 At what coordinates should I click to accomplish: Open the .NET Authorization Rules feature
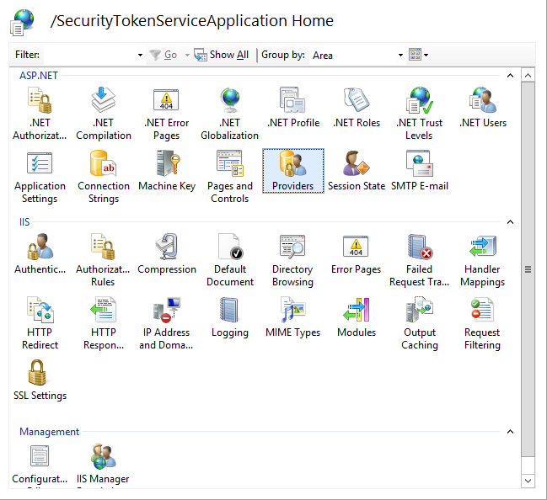pyautogui.click(x=40, y=114)
